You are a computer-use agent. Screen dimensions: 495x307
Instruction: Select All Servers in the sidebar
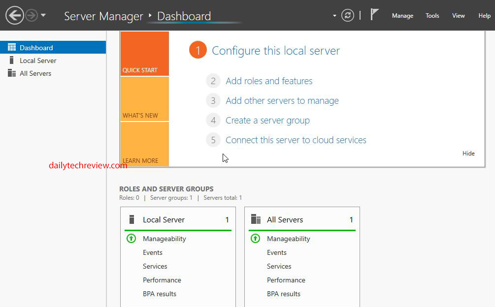(35, 73)
